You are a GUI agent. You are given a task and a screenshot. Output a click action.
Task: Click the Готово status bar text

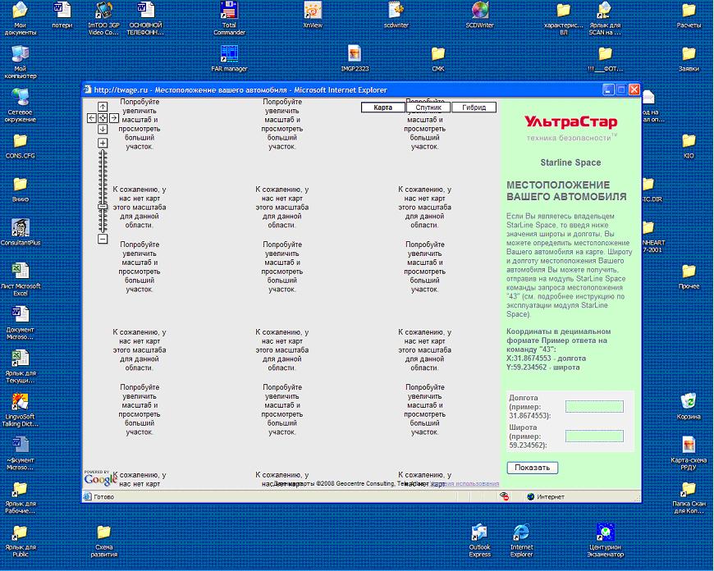pos(104,497)
